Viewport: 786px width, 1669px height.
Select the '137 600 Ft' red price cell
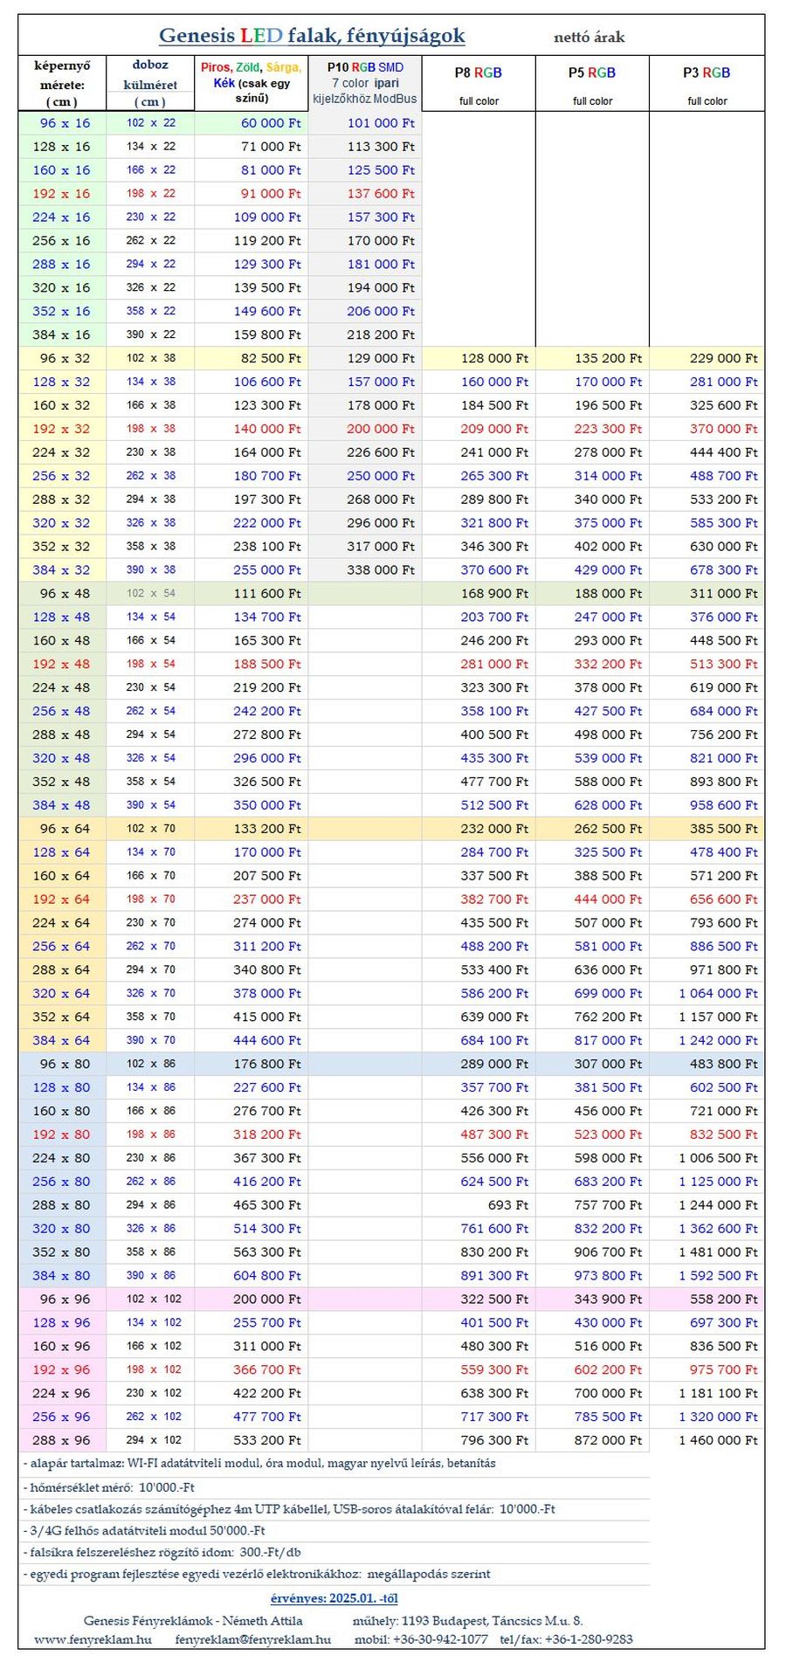[x=365, y=194]
